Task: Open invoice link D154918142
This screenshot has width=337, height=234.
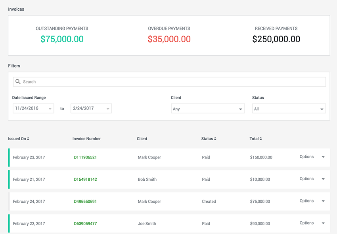Action: click(85, 179)
